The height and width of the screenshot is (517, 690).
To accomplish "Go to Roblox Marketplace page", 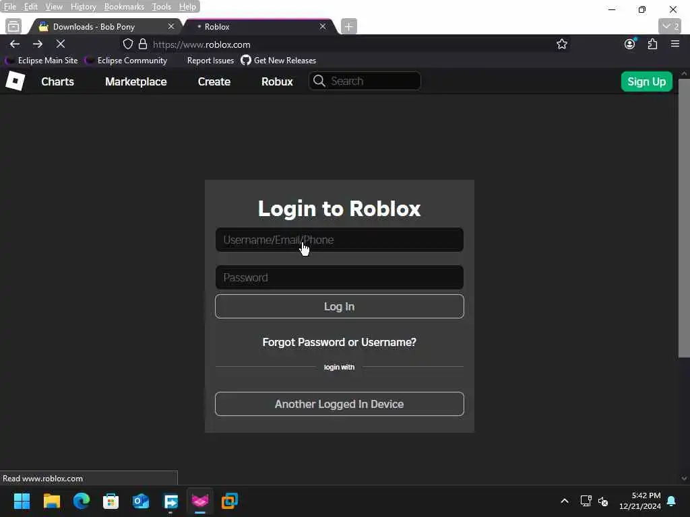I will (136, 81).
